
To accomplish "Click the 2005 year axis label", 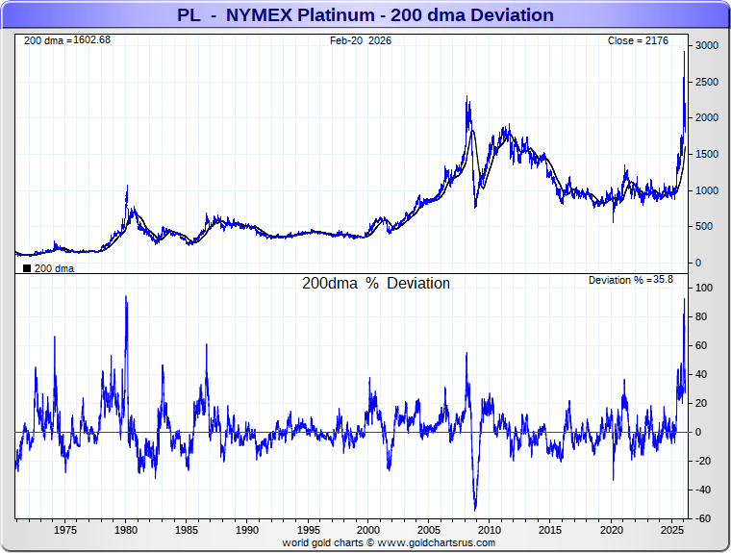I will coord(428,530).
